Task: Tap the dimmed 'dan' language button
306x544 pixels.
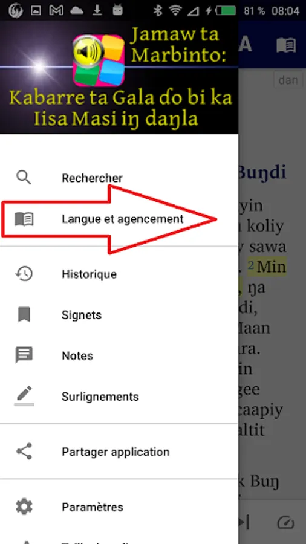Action: (x=288, y=80)
